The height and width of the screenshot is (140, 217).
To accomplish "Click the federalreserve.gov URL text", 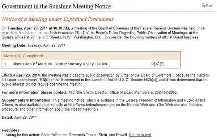I will pyautogui.click(x=92, y=104).
